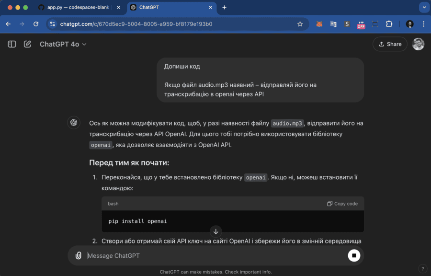Open the ChatGPT 4o model dropdown
Screen dimensions: 431x276
(x=63, y=44)
